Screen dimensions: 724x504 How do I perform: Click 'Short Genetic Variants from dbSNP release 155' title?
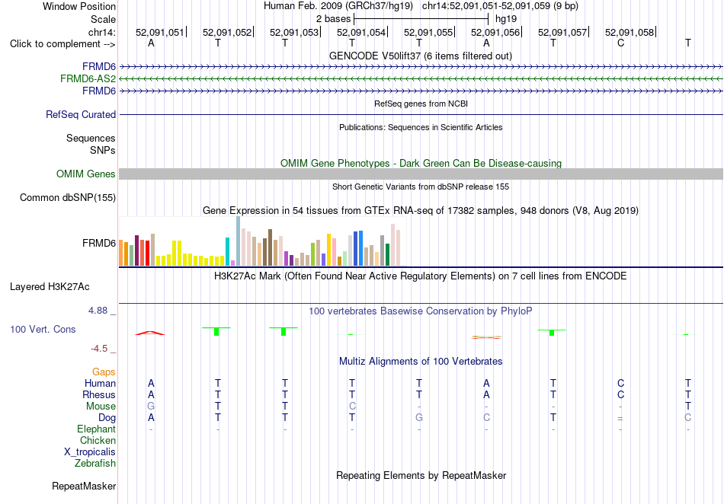point(421,187)
